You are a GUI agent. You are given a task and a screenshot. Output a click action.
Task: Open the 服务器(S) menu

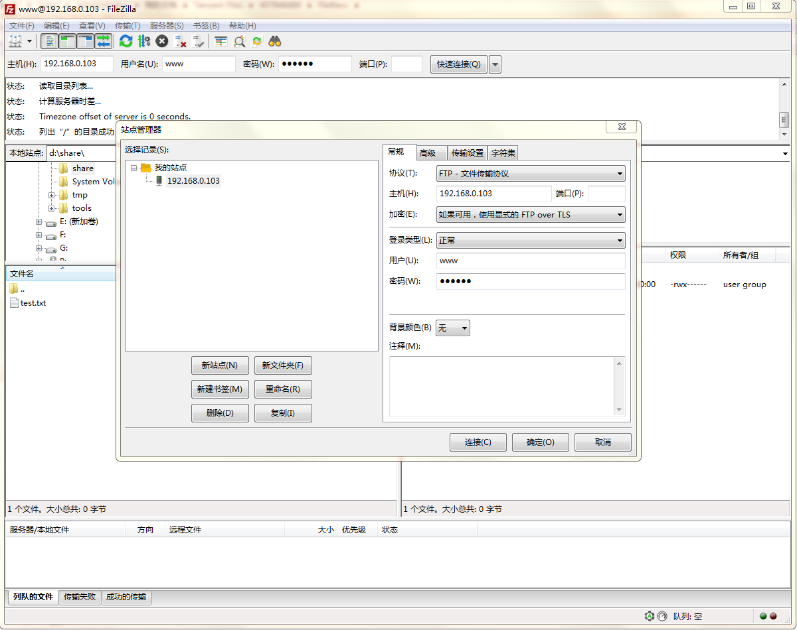[x=167, y=25]
